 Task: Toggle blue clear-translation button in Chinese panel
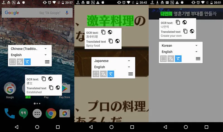tap(27, 62)
